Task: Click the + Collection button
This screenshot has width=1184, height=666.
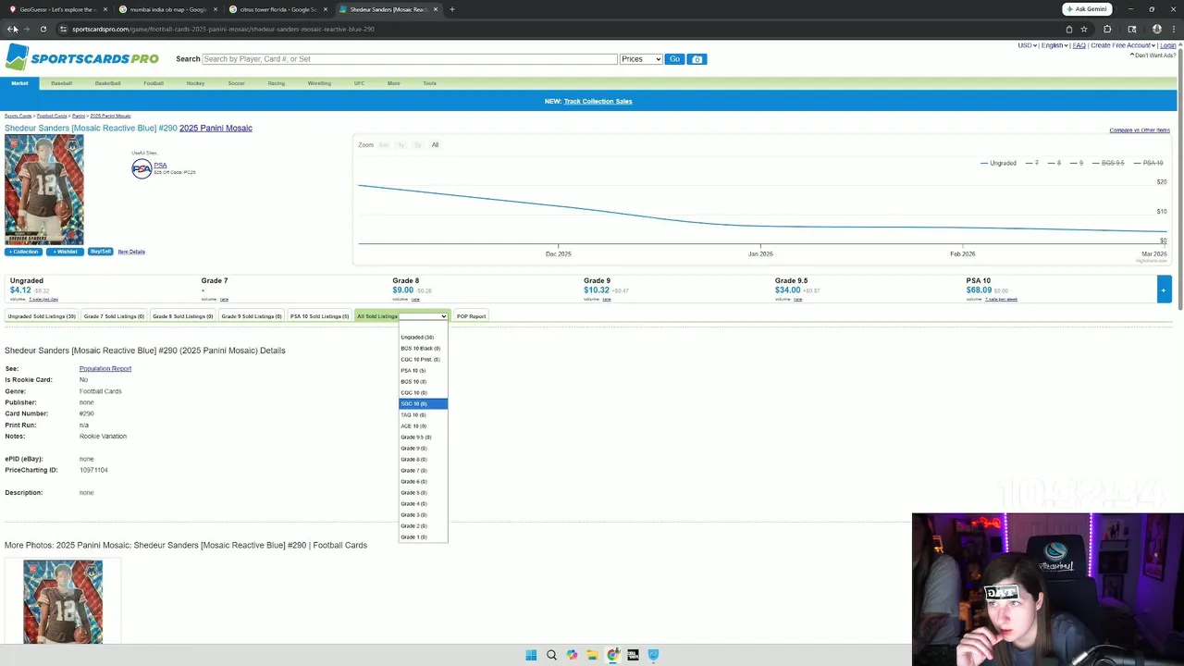Action: [x=23, y=252]
